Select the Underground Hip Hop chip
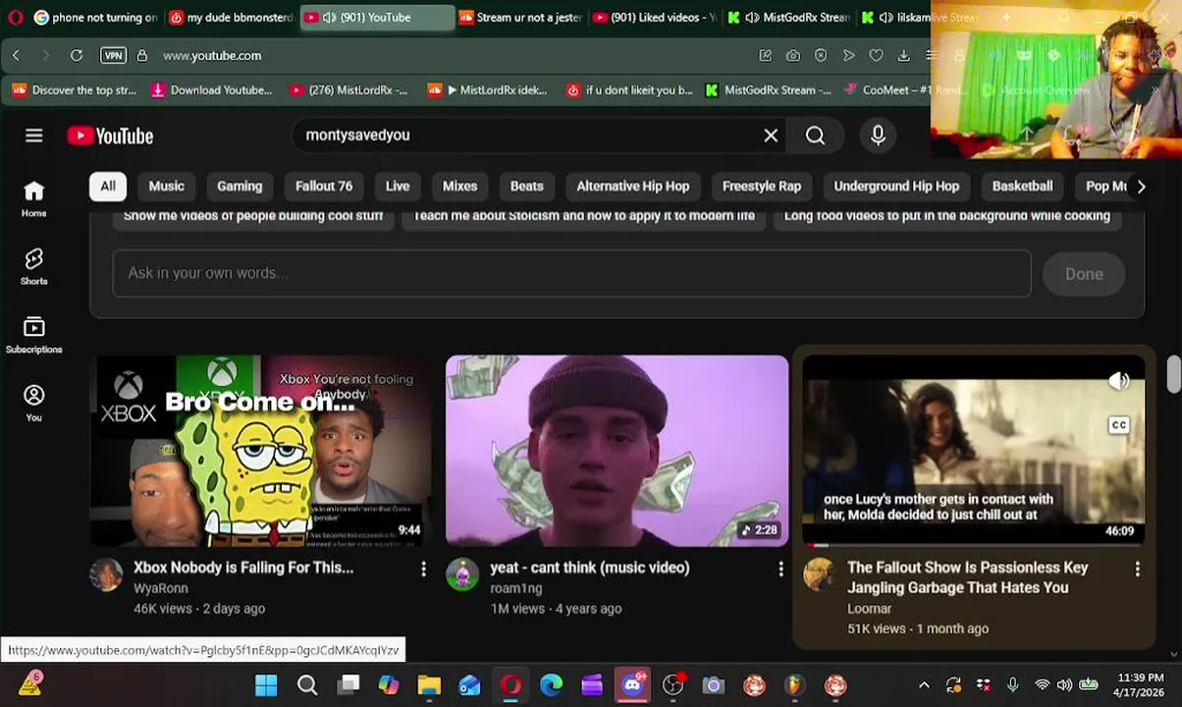This screenshot has width=1182, height=707. click(896, 186)
